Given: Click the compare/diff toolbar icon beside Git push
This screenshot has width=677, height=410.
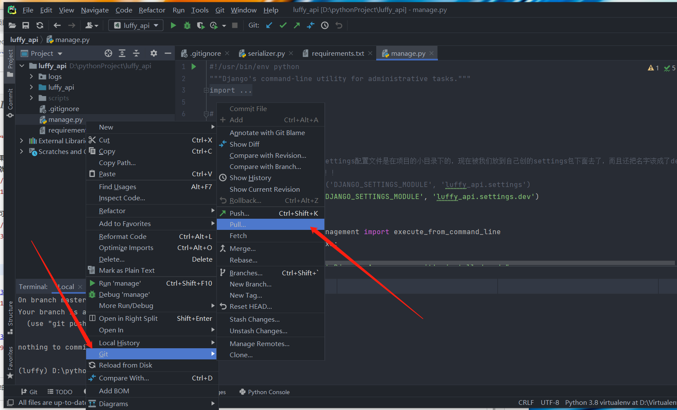Looking at the screenshot, I should coord(311,26).
